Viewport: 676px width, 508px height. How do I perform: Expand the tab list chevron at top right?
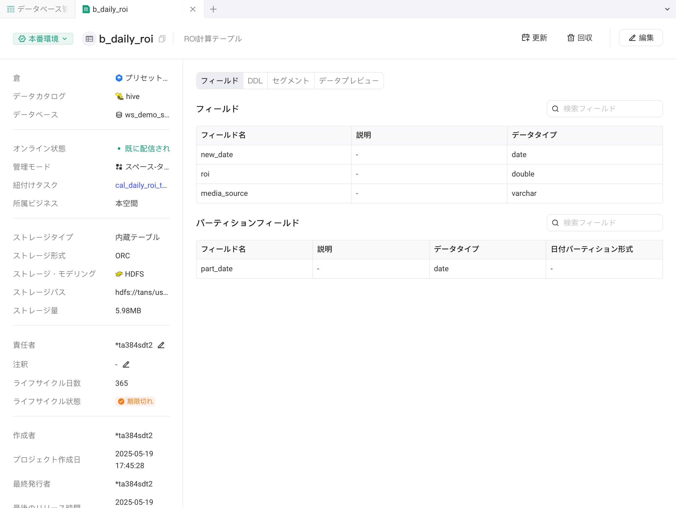point(667,9)
